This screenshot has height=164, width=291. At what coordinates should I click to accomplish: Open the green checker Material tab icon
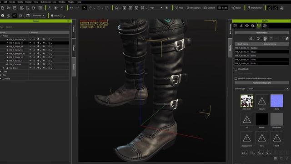pyautogui.click(x=259, y=26)
